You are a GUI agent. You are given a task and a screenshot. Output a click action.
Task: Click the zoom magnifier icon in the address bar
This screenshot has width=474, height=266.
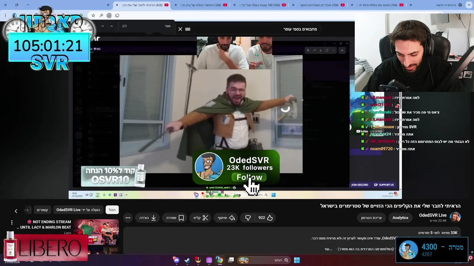(101, 16)
